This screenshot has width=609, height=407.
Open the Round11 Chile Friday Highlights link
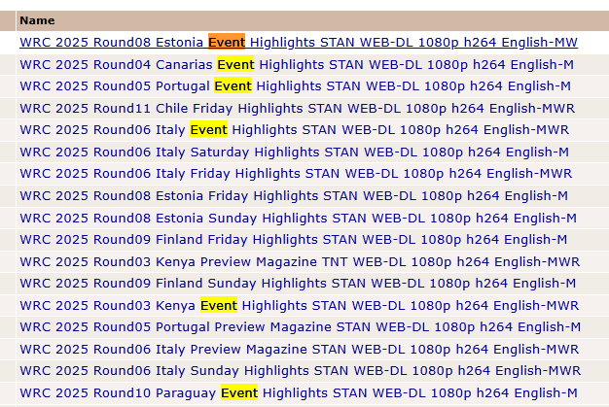click(297, 108)
